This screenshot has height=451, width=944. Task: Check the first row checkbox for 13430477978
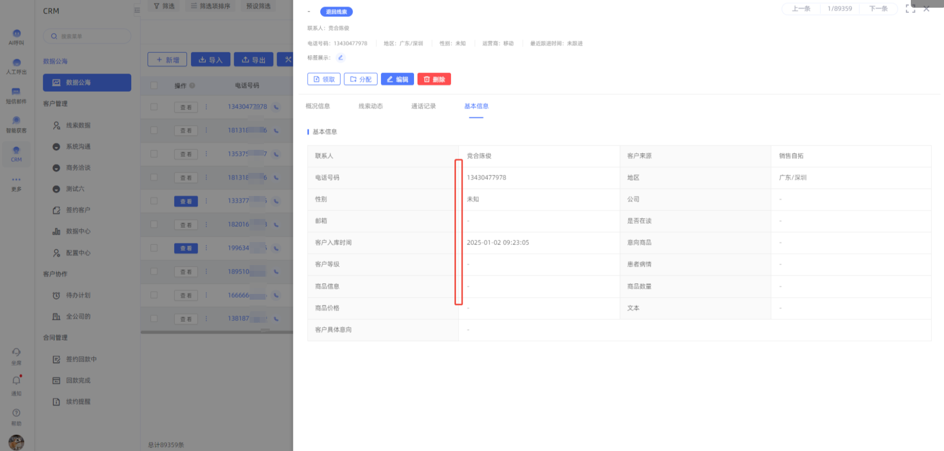tap(154, 107)
